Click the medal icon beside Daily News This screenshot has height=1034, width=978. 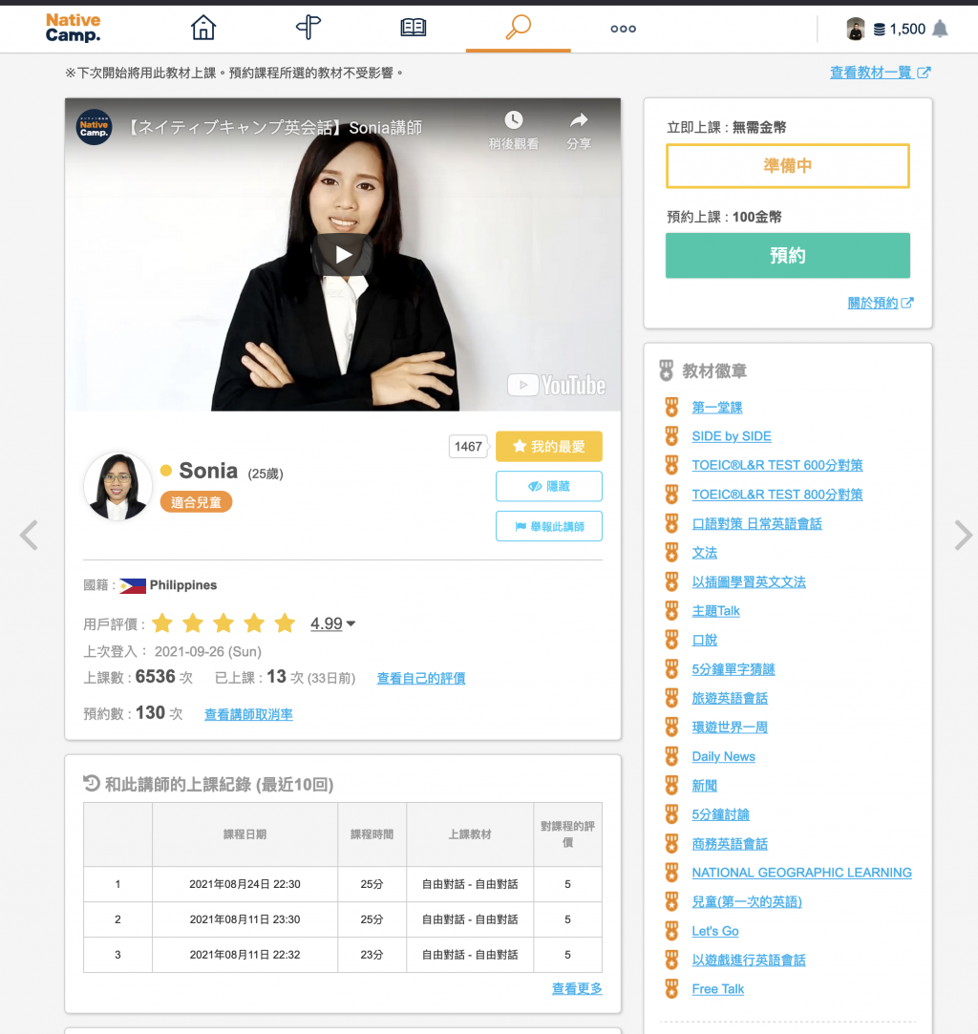point(671,756)
